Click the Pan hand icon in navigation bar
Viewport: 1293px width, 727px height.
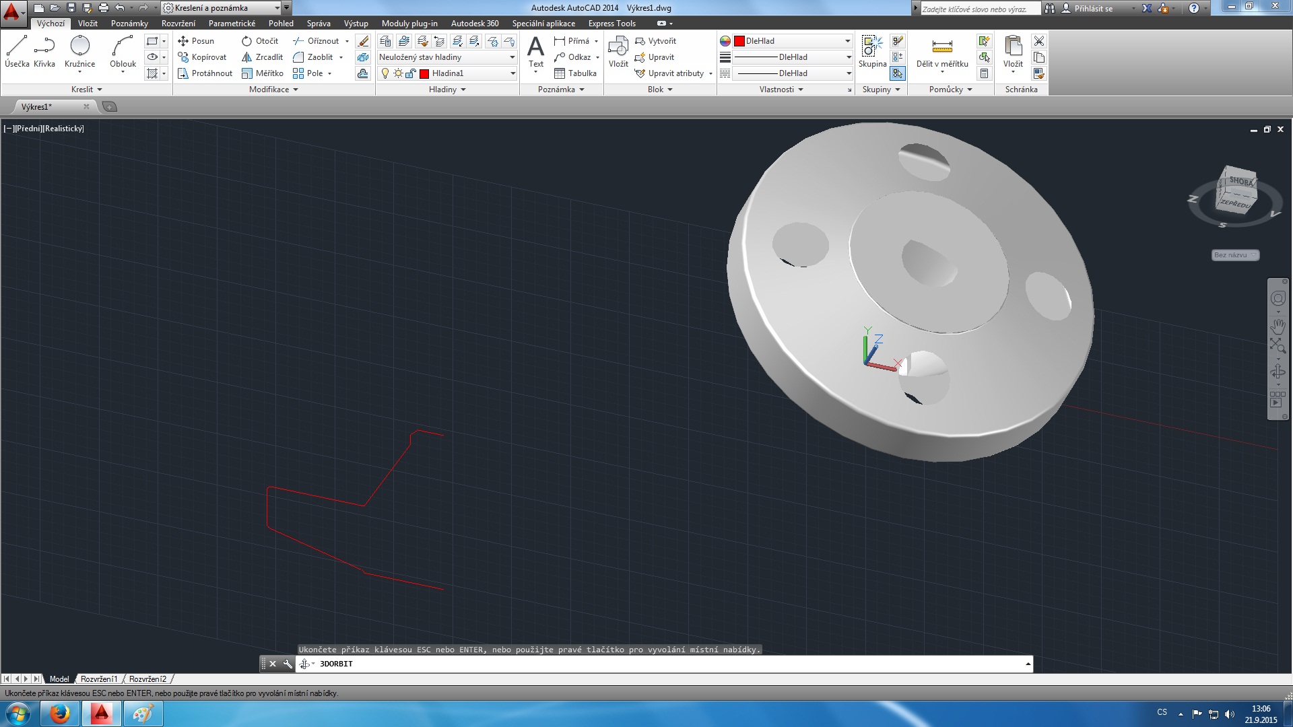1278,326
